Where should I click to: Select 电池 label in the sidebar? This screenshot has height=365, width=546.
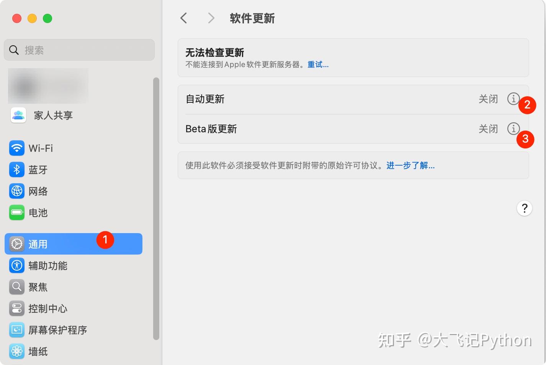click(x=38, y=212)
